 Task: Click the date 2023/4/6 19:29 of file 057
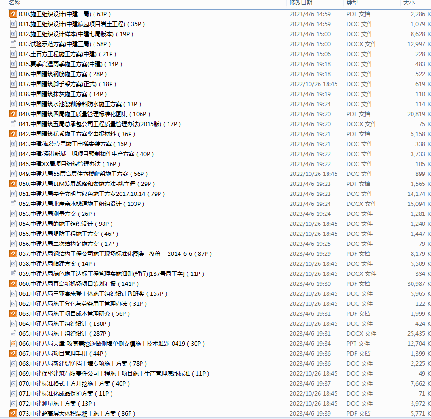[x=310, y=253]
